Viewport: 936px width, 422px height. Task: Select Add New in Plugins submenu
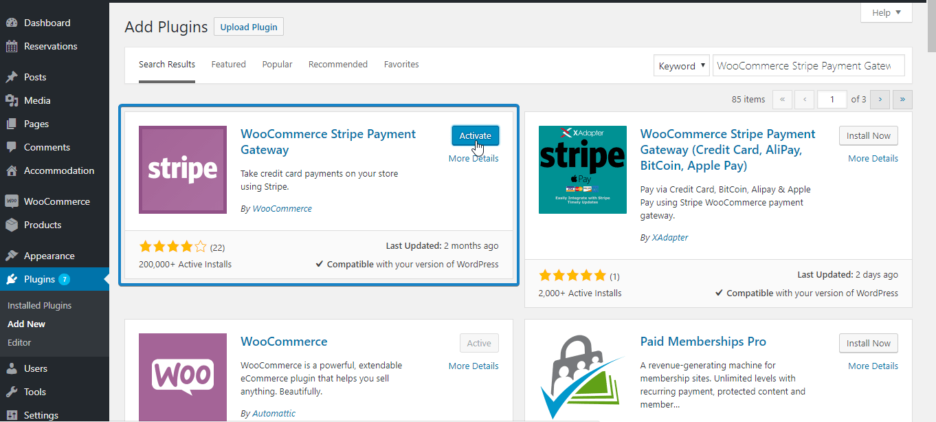point(26,324)
